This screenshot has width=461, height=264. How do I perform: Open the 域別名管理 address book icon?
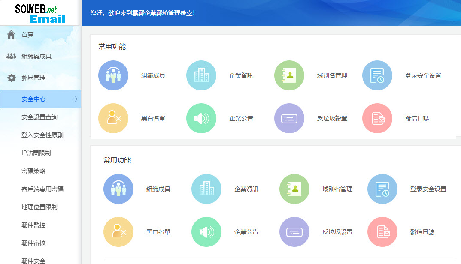[x=289, y=75]
